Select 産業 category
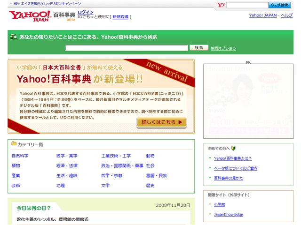This screenshot has height=225, width=301. point(16,176)
